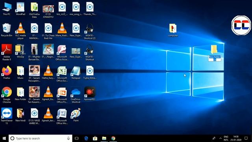252x142 pixels.
Task: Select the 01. Tu Cheez Badi Hai file
Action: pos(48,31)
